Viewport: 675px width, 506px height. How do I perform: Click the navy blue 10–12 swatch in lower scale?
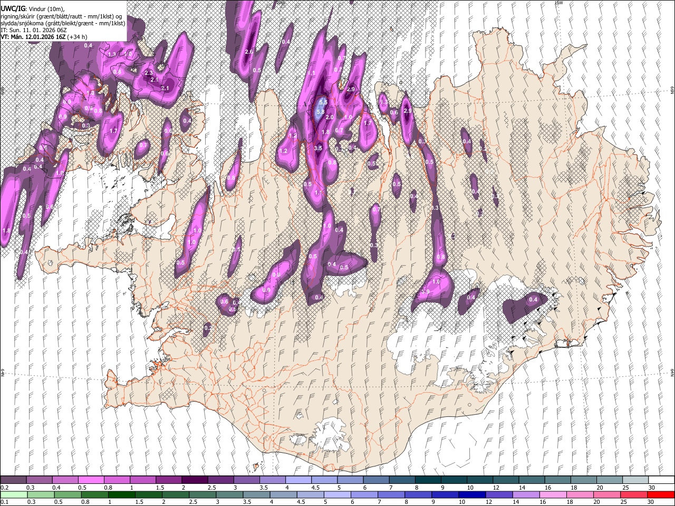[x=472, y=494]
